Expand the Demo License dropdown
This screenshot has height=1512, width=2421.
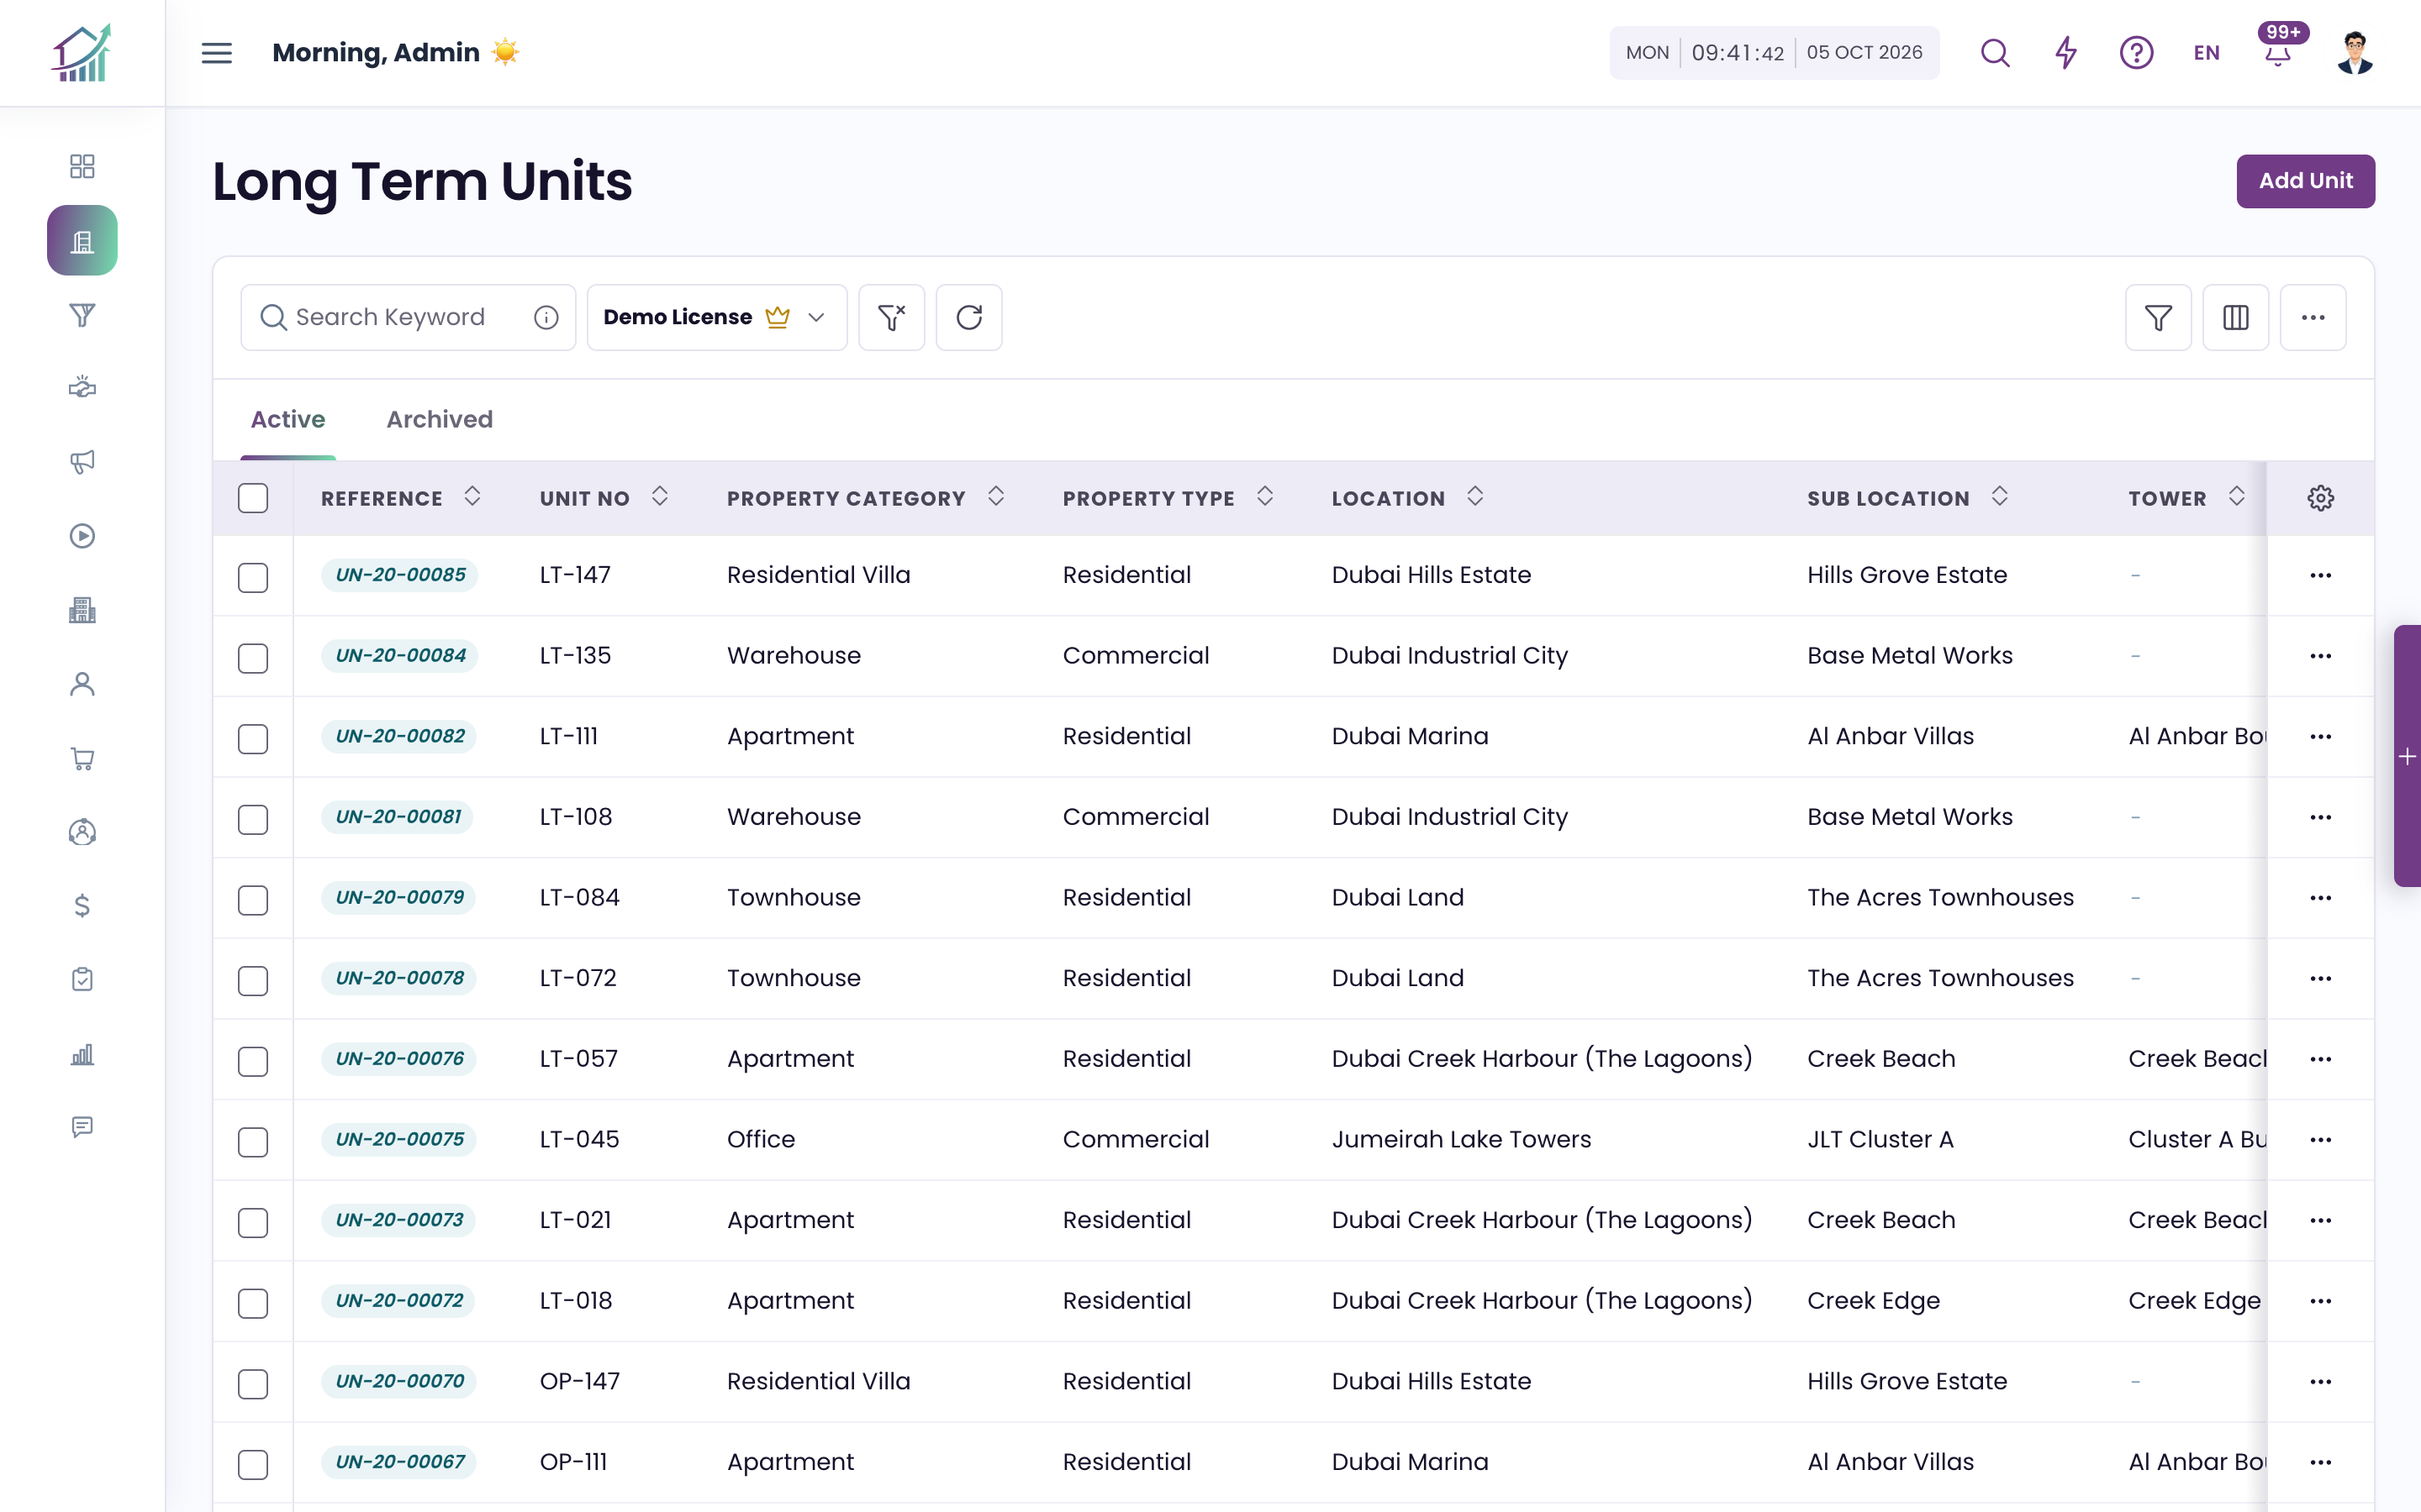pyautogui.click(x=716, y=317)
